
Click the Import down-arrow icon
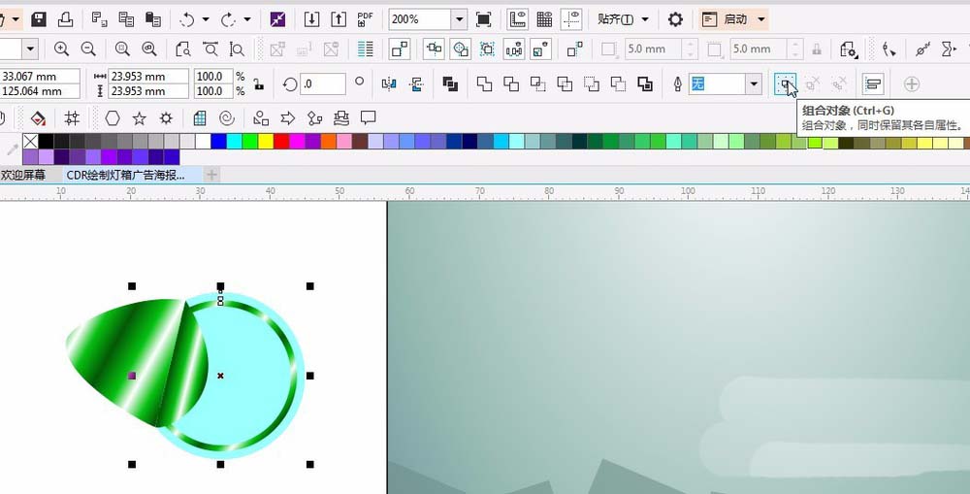coord(311,19)
